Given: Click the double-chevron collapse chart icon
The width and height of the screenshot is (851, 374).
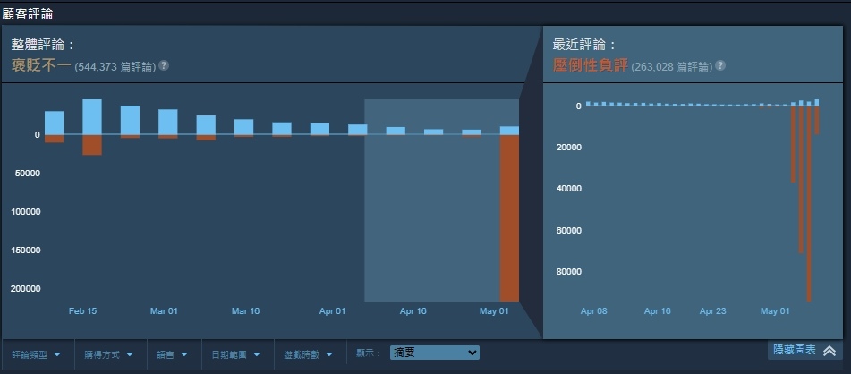Looking at the screenshot, I should click(830, 352).
